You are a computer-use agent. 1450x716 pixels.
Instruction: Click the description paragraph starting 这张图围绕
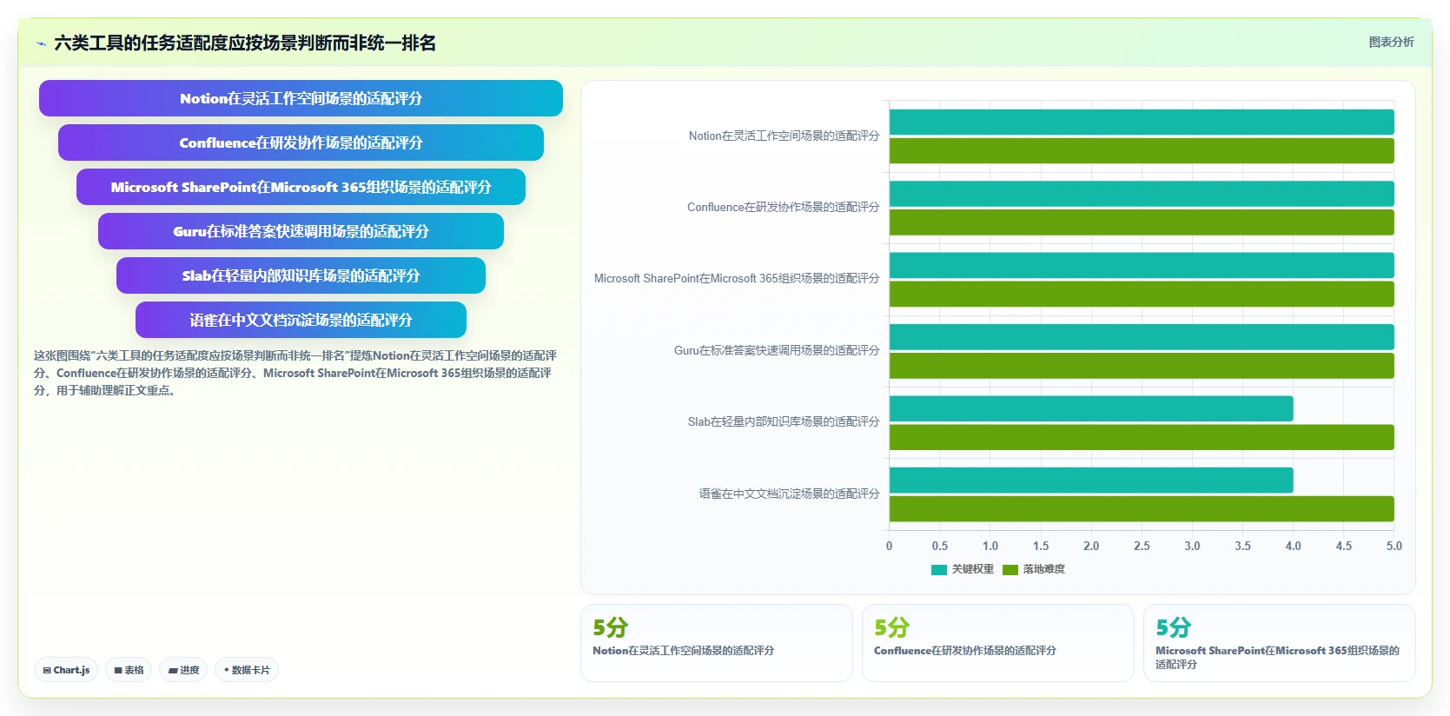click(x=295, y=373)
